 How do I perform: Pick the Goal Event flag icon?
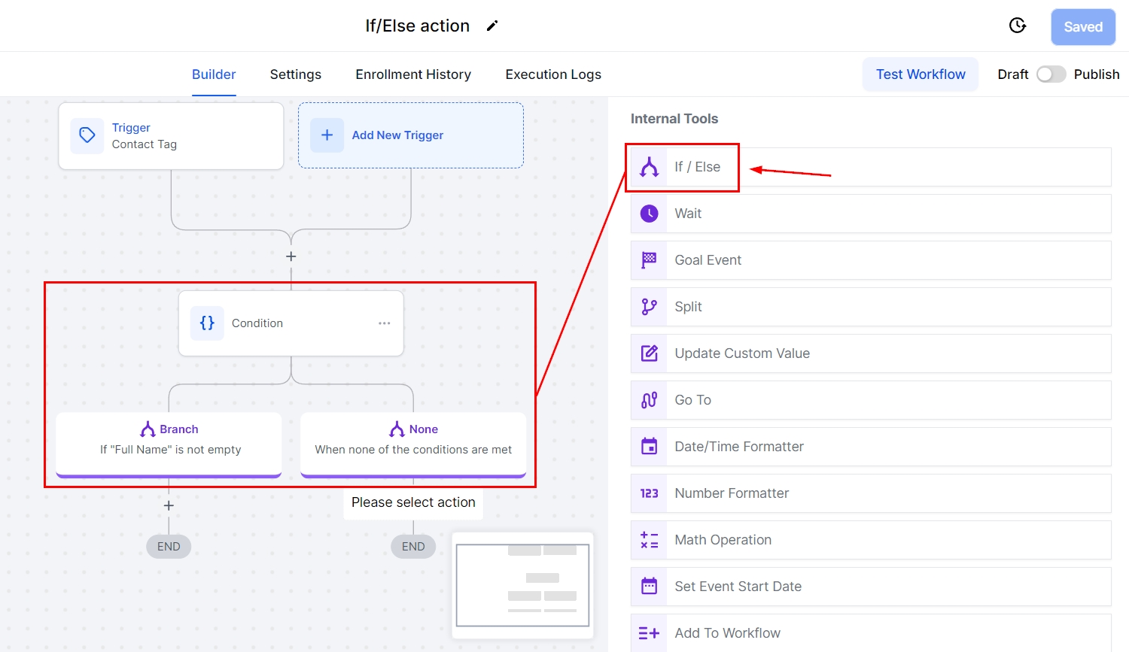click(649, 260)
